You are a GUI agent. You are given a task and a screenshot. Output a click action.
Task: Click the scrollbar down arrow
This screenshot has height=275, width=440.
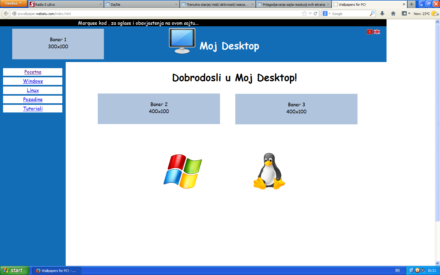[x=437, y=263]
